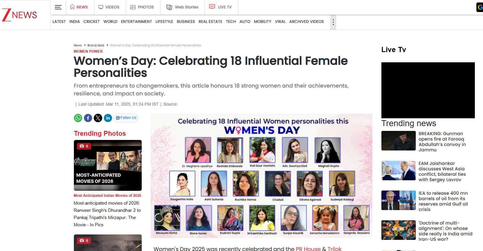Viewport: 483px width, 251px height.
Task: Open the Entertainment category
Action: pos(136,22)
